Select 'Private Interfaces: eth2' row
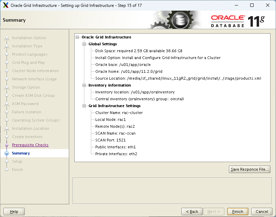Screen dimensions: 276x217 pyautogui.click(x=116, y=154)
